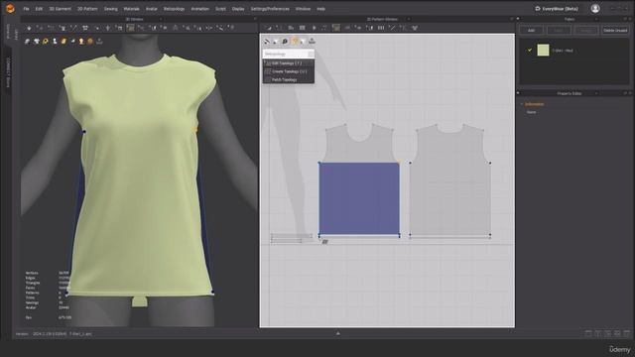Click the dark leaf-shaped icon in 2D view options
This screenshot has height=357, width=635.
[x=285, y=42]
